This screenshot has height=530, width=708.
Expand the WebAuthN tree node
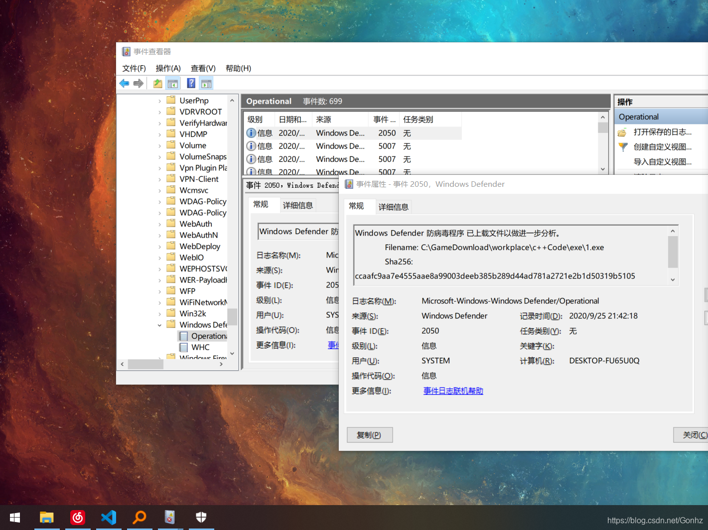coord(159,235)
